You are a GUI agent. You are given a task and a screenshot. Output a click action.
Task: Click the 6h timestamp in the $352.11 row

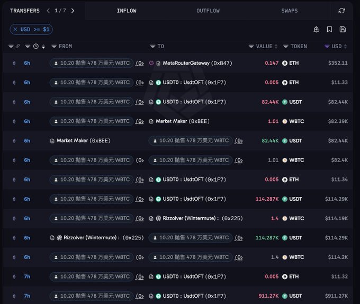(x=27, y=63)
